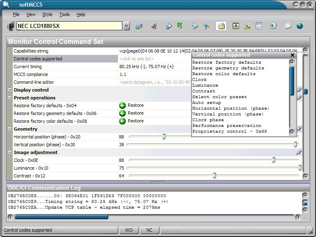Click the main panel scrollbar up arrow
Screen dimensions: 316x237
click(305, 50)
